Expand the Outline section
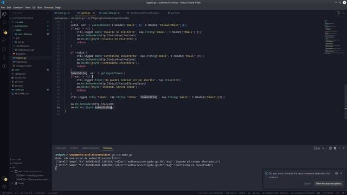This screenshot has width=347, height=195. (x=17, y=159)
